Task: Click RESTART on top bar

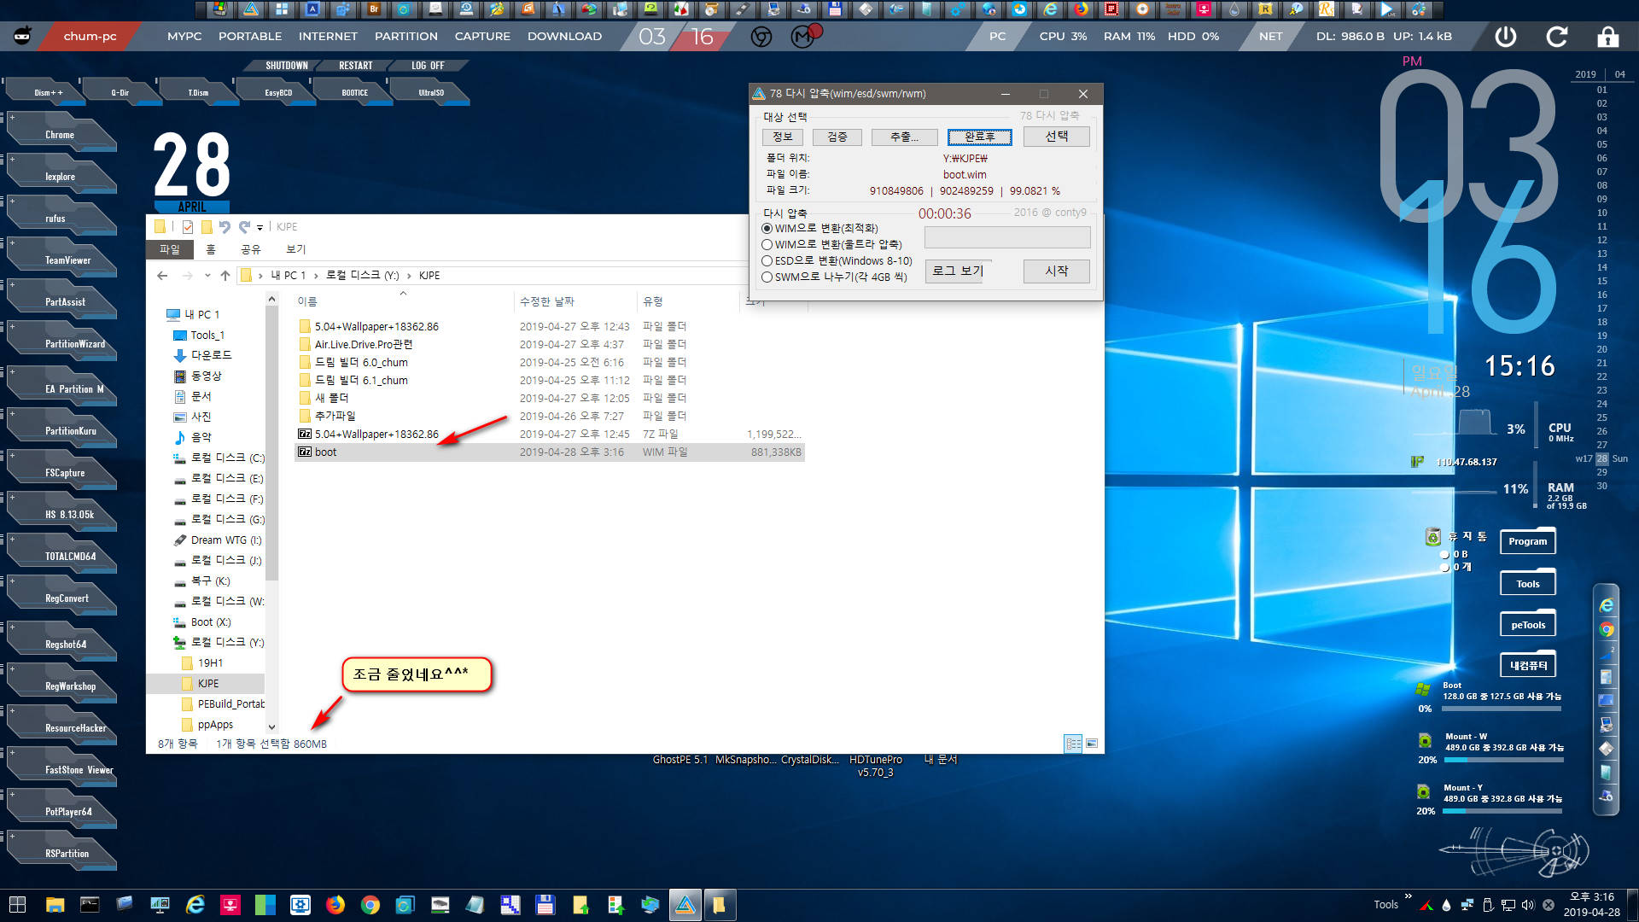Action: [356, 66]
